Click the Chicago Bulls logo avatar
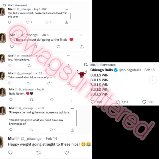 tap(82, 74)
